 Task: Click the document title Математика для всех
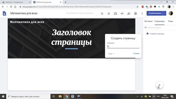(24, 13)
